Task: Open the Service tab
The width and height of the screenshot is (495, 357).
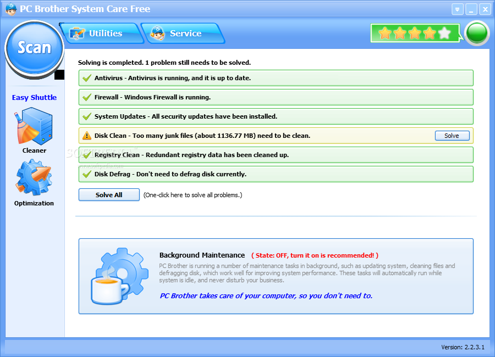Action: tap(183, 33)
